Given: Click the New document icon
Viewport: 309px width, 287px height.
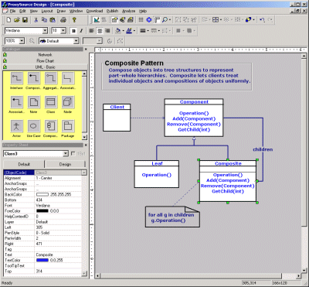Looking at the screenshot, I should pyautogui.click(x=8, y=20).
